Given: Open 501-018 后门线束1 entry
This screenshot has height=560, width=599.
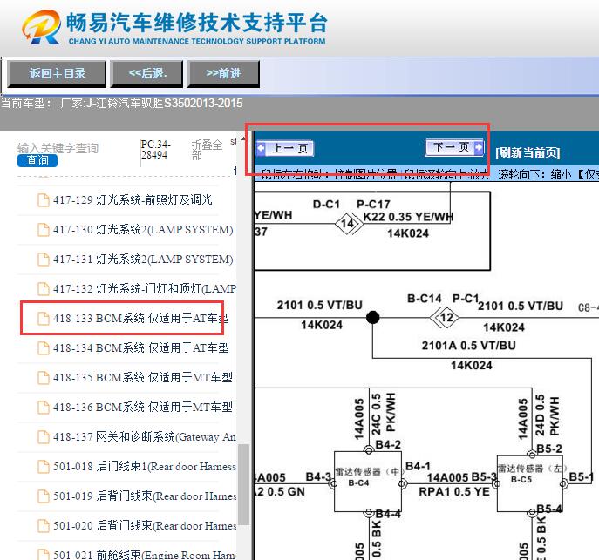Looking at the screenshot, I should point(145,466).
